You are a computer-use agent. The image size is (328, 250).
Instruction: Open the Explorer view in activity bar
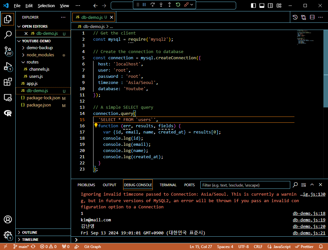[8, 19]
